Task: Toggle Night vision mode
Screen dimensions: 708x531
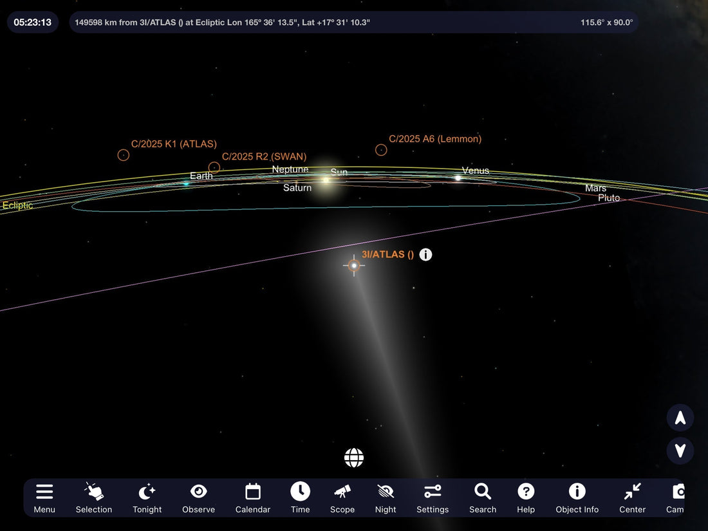Action: click(x=386, y=492)
